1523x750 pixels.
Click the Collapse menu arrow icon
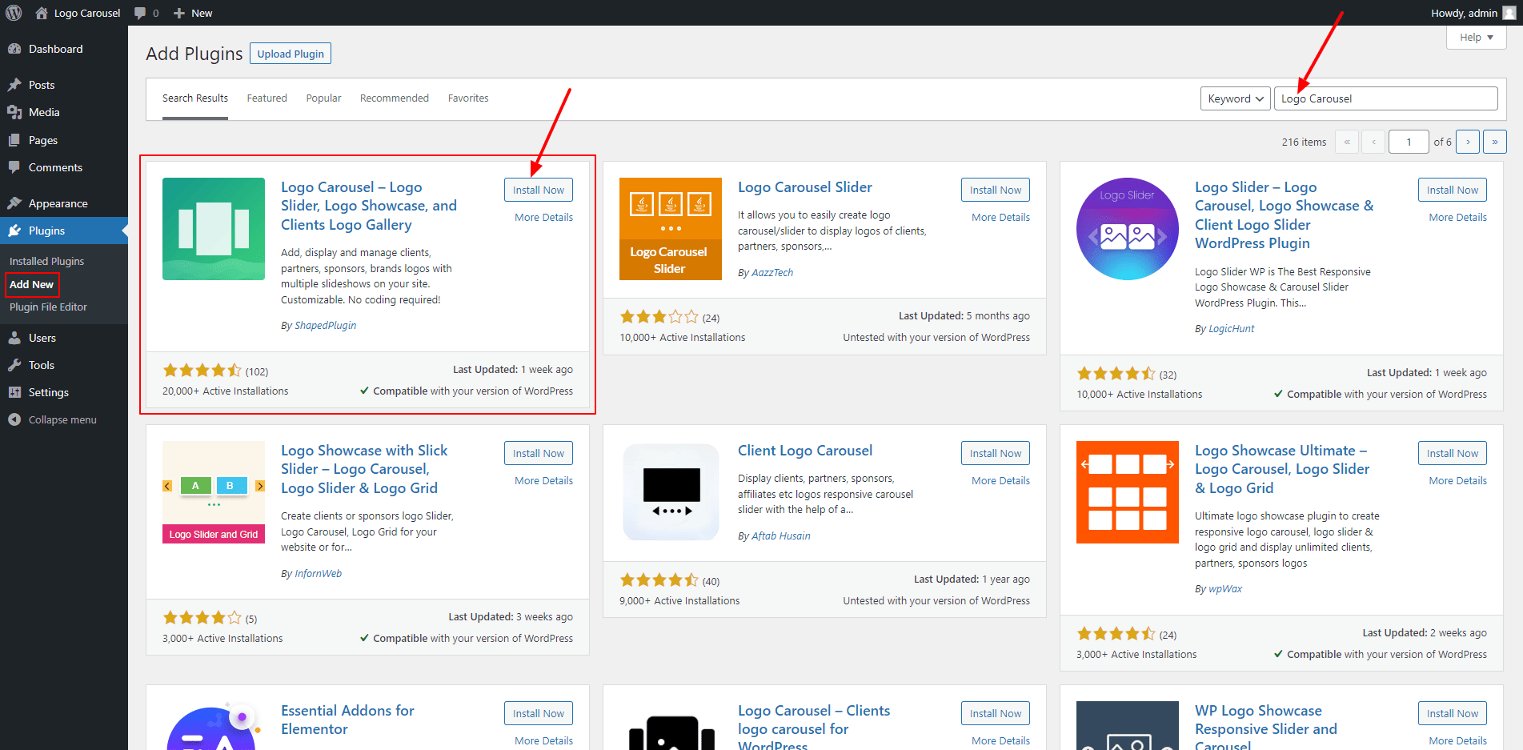point(14,419)
